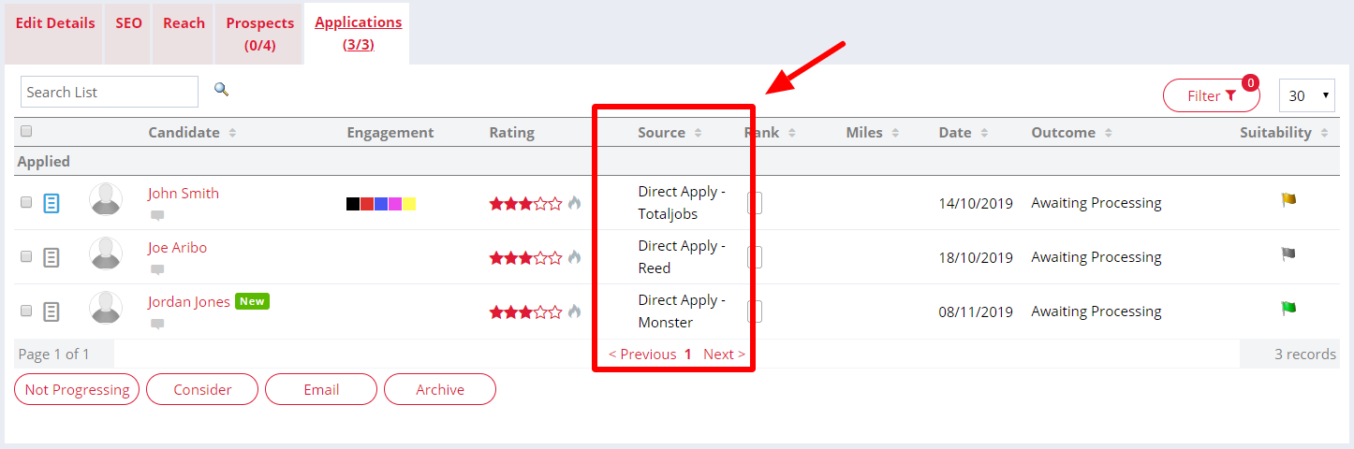This screenshot has height=449, width=1354.
Task: Click the grey flag on Joe Aribo's row
Action: point(1288,253)
